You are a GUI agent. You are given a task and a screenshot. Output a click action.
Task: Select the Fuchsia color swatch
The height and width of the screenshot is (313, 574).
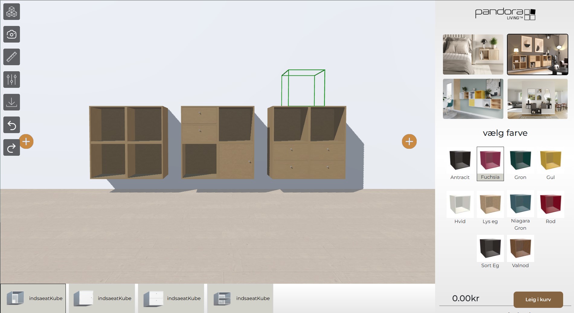pos(490,164)
